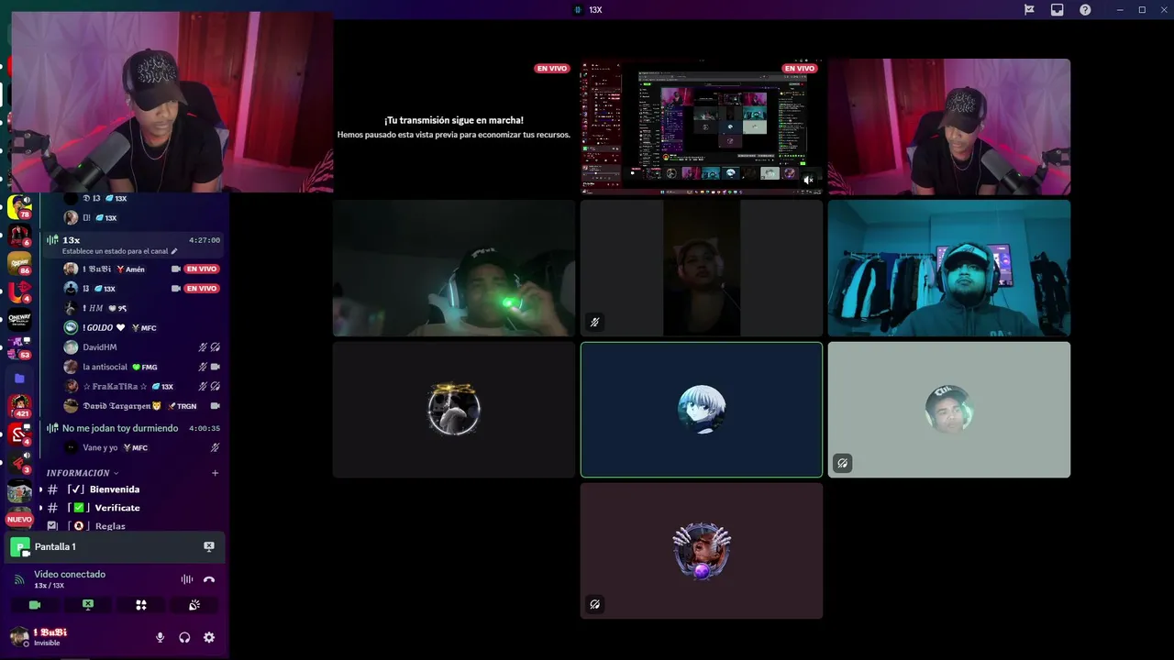Click David Targaryen camera icon
1174x660 pixels.
point(215,406)
